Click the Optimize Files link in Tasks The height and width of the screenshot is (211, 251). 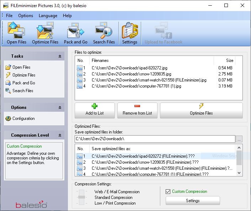click(x=24, y=75)
